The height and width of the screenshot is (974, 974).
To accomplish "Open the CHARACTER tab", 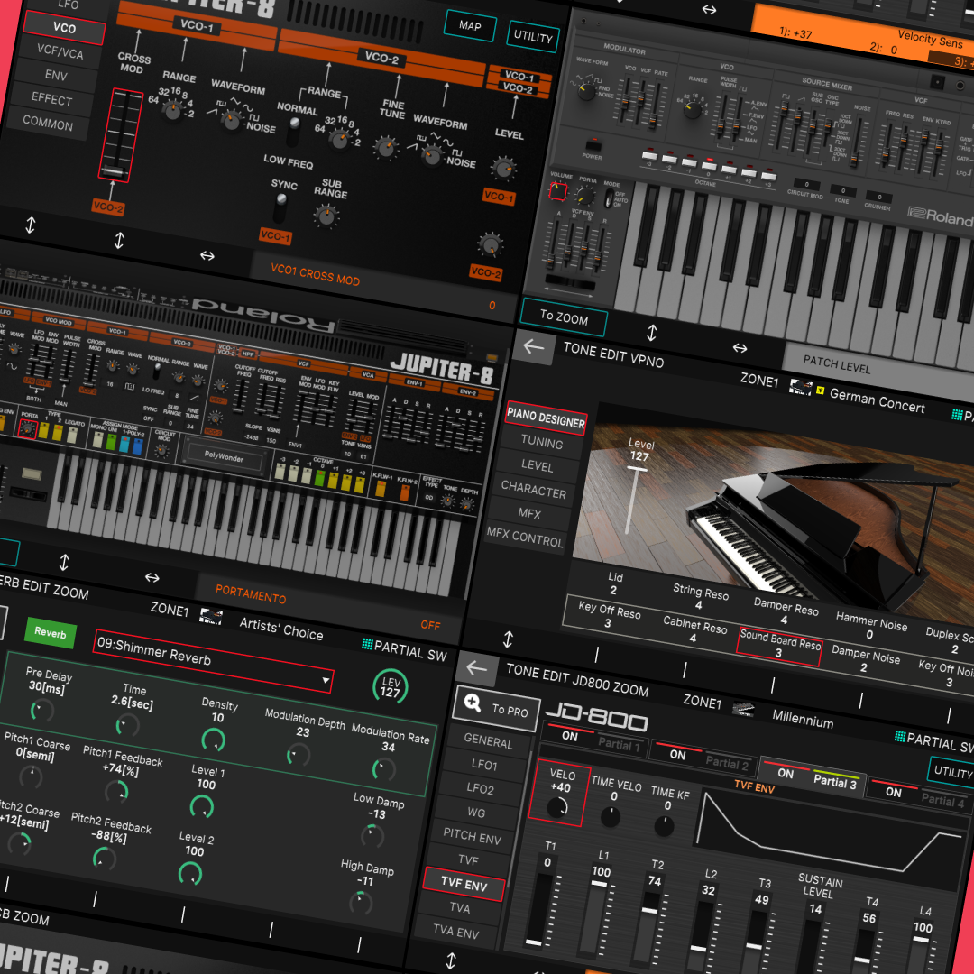I will pyautogui.click(x=534, y=490).
